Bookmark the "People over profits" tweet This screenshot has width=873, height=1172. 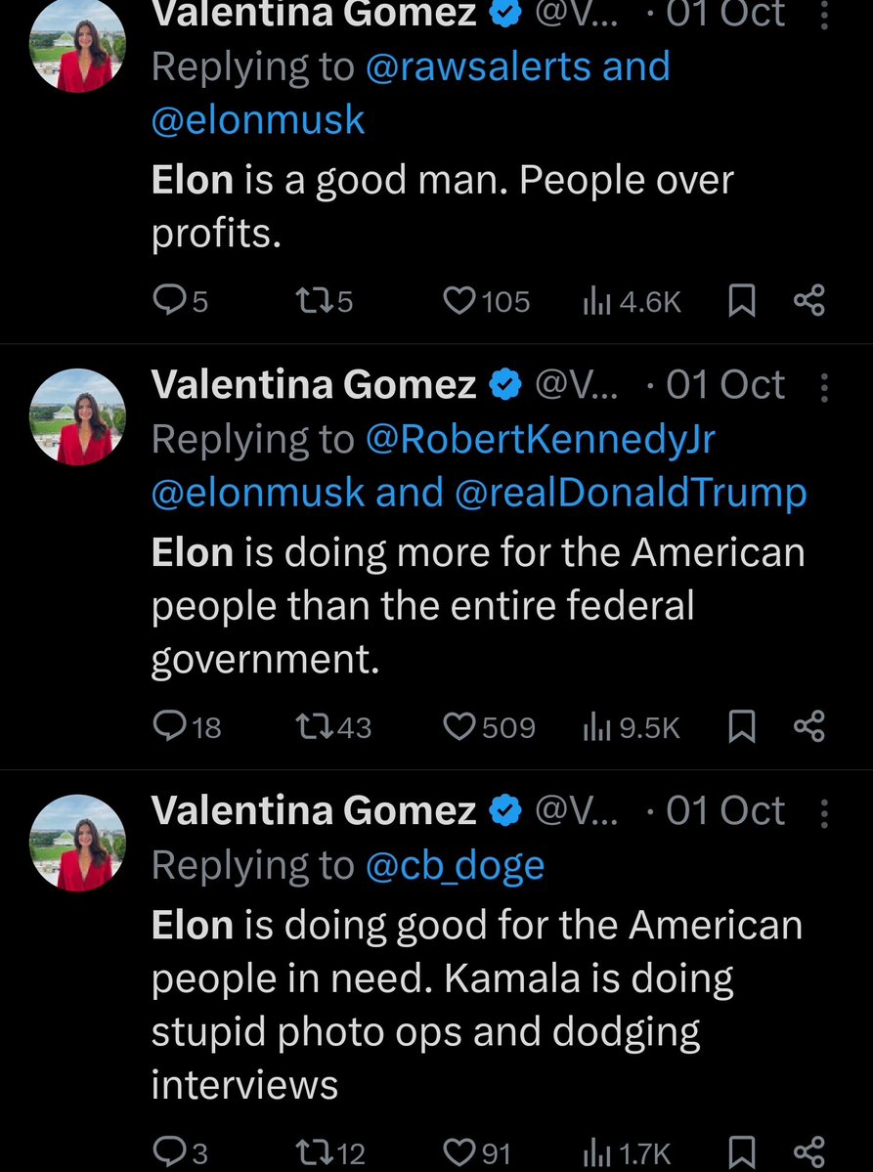click(742, 301)
